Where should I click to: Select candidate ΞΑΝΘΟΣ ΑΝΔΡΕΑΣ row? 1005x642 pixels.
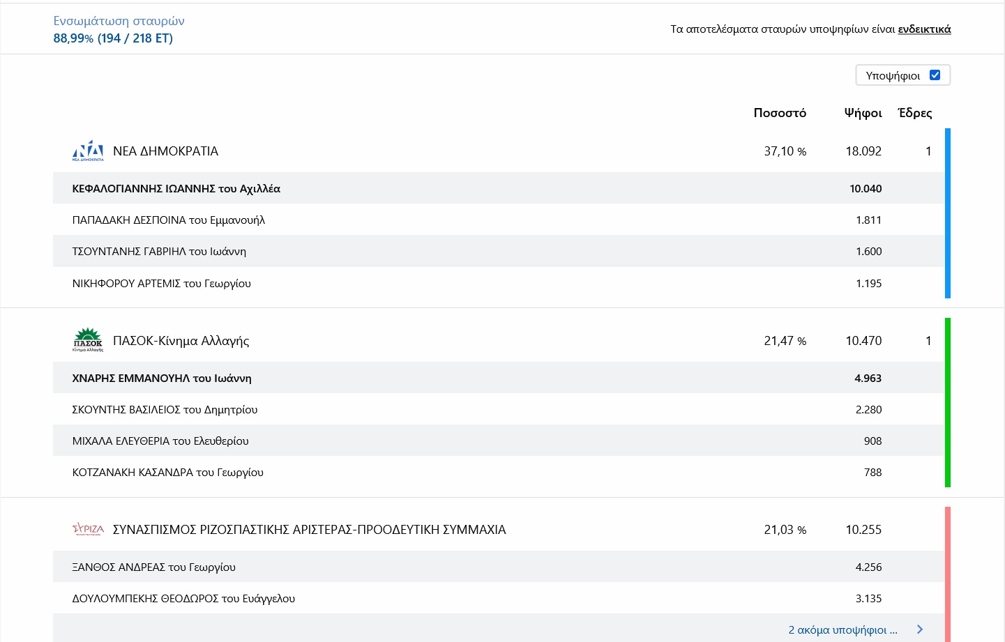(x=154, y=567)
